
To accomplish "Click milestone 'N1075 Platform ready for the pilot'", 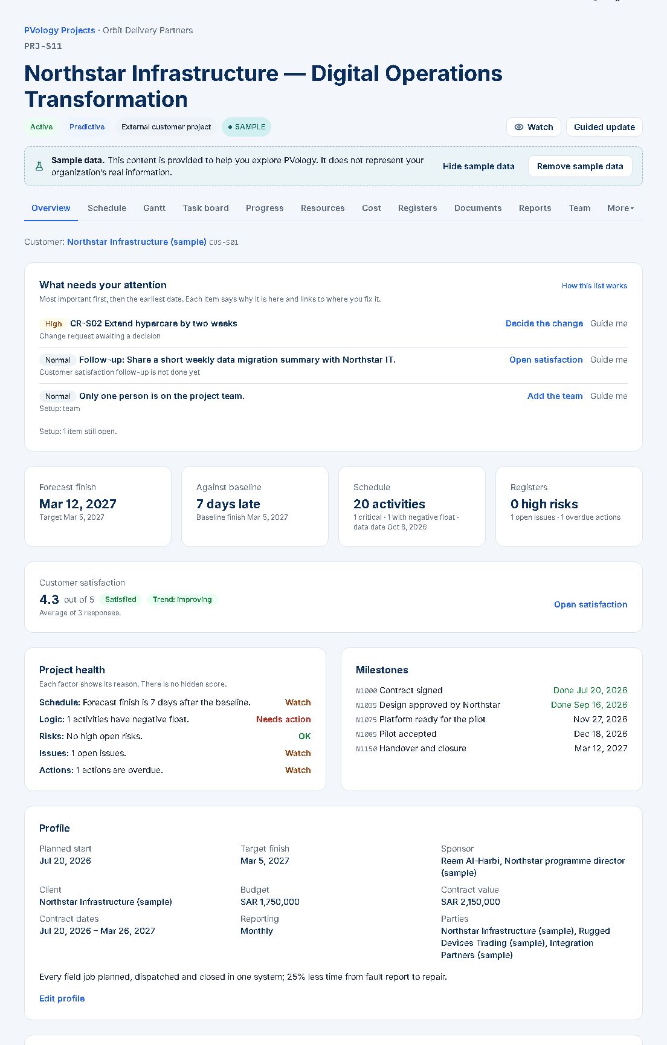I will coord(421,719).
